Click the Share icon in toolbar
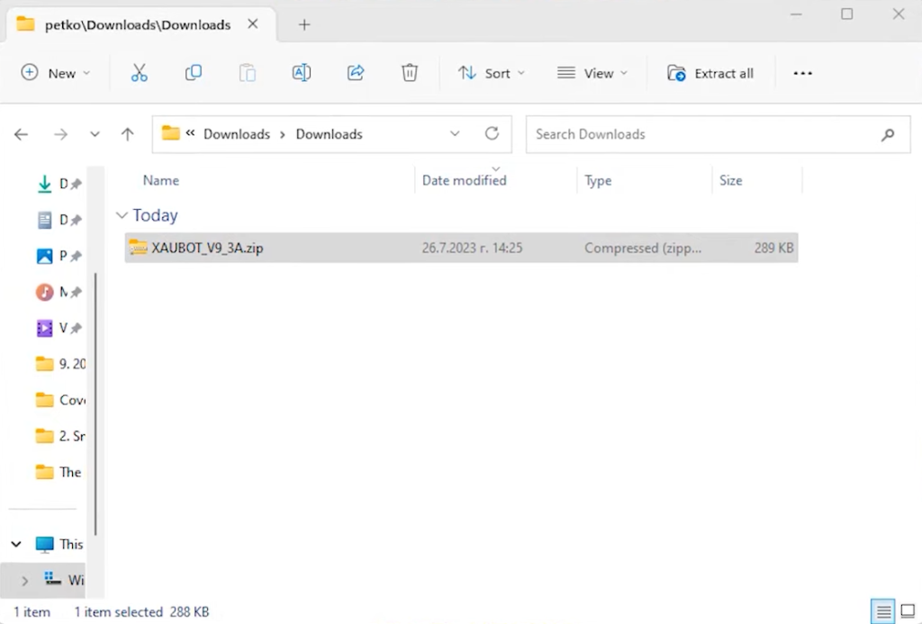The width and height of the screenshot is (922, 624). [356, 73]
